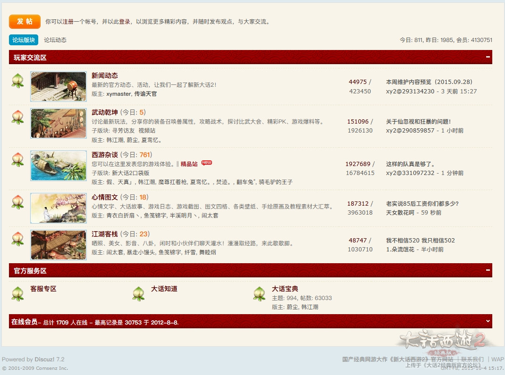Click the peach icon beside 大话知道
Screen dimensions: 505x375
[138, 293]
